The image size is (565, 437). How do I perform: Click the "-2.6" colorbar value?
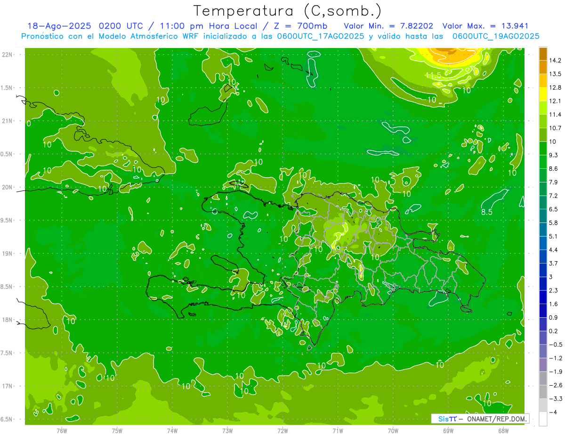click(557, 385)
